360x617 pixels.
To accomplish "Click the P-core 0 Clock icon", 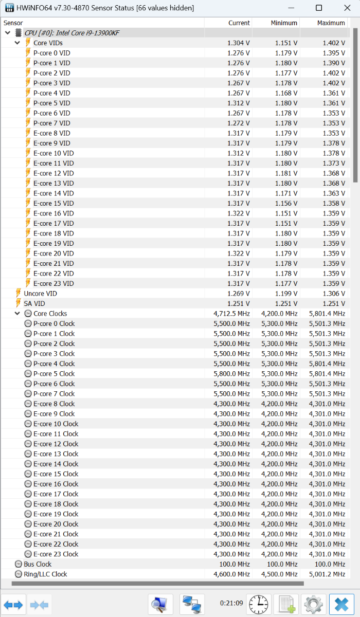I will [28, 323].
